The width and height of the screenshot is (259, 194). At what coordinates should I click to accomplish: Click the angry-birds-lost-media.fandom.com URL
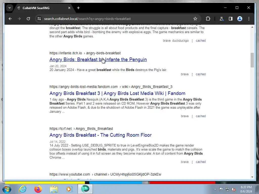(x=111, y=87)
